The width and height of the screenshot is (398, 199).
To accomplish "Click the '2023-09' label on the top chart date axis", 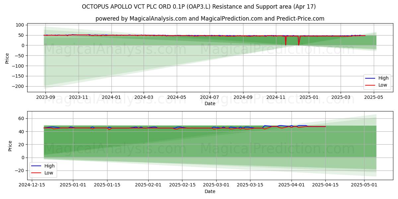I will tap(45, 98).
